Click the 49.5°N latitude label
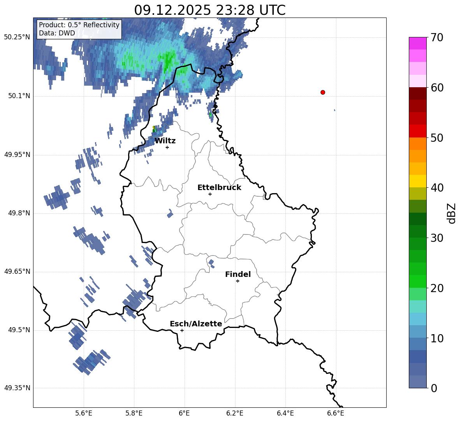 pos(19,330)
